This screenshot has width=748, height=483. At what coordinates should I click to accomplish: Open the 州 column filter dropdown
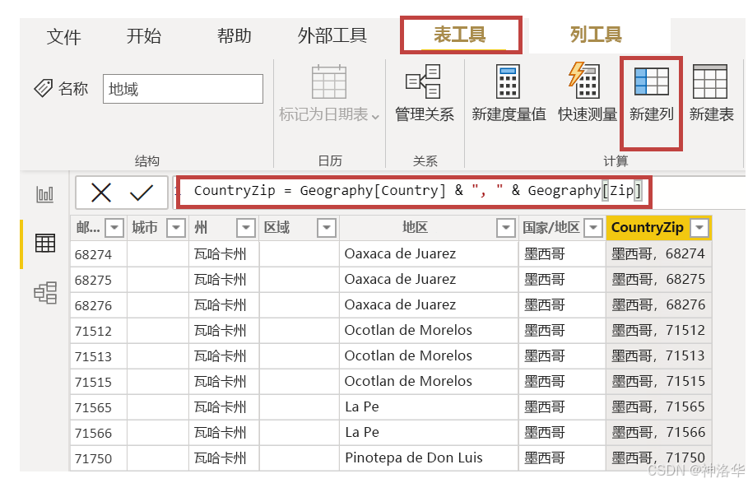246,228
